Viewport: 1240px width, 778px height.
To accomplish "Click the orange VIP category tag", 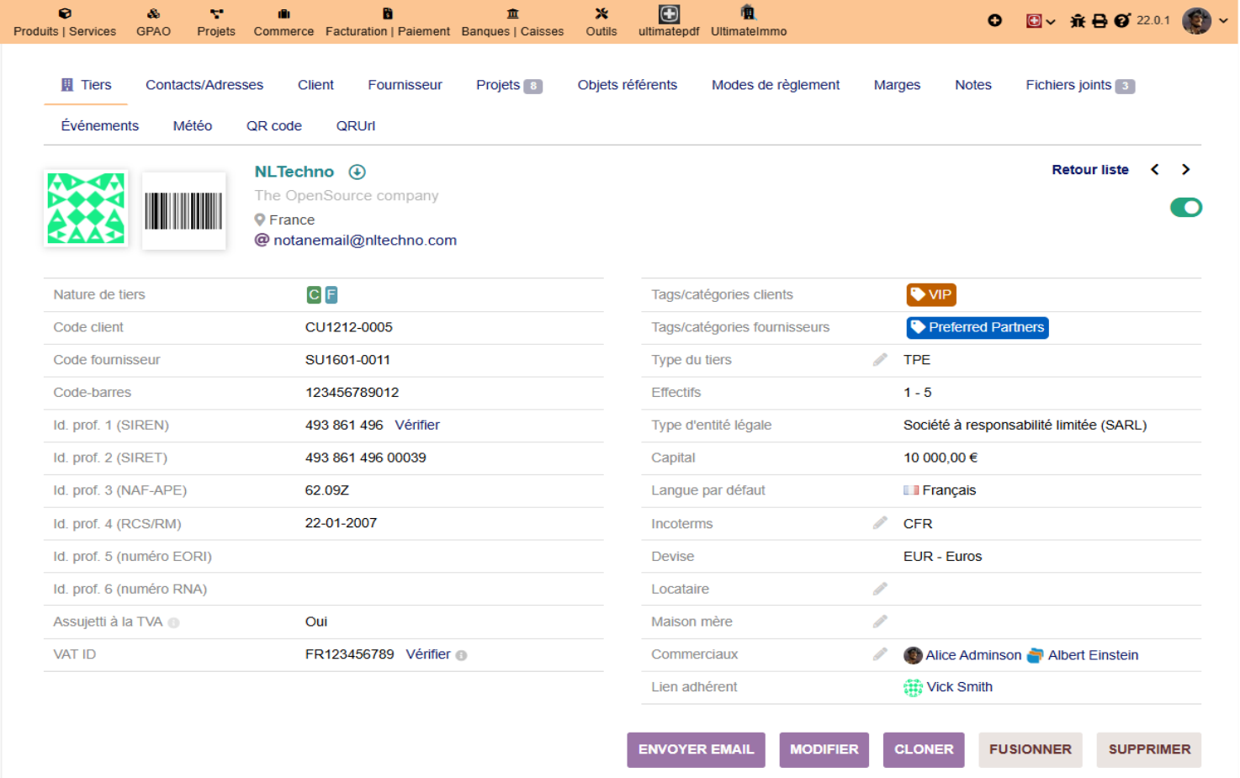I will 931,294.
